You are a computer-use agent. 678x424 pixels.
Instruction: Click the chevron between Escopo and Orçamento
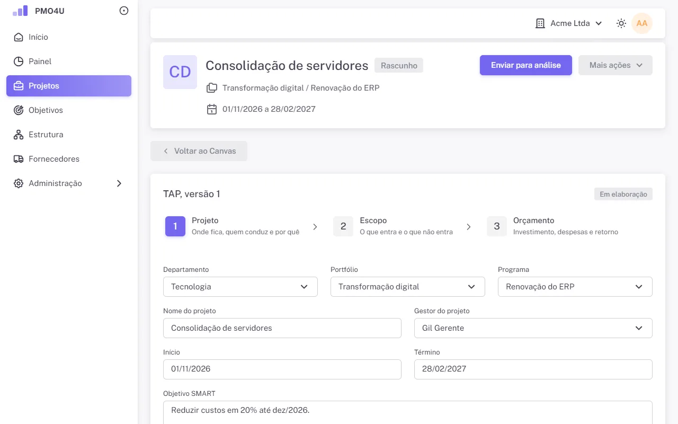click(469, 227)
